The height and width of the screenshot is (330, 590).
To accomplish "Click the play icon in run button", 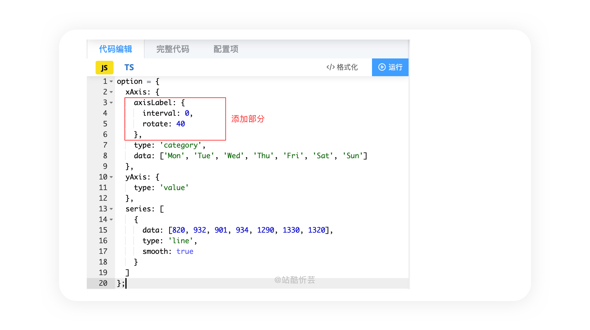I will [x=382, y=67].
